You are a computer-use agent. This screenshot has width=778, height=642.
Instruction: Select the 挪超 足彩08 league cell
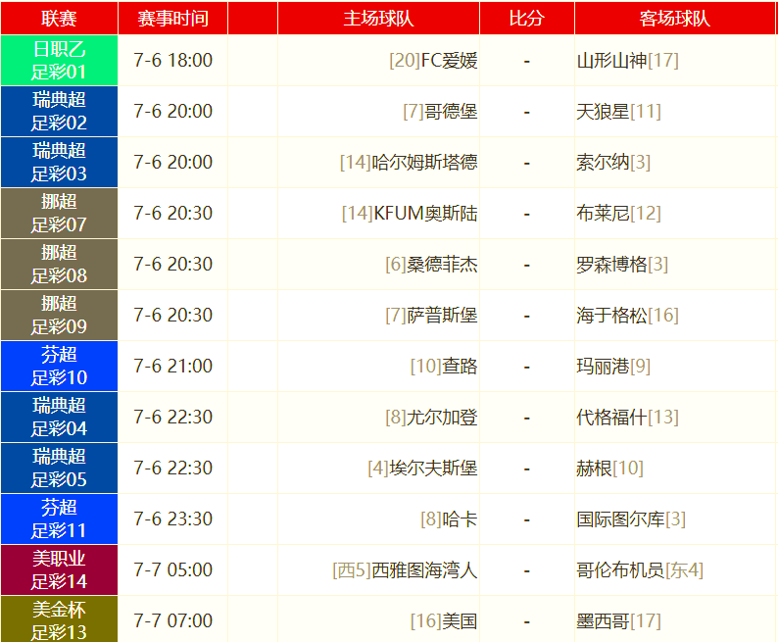coord(59,265)
